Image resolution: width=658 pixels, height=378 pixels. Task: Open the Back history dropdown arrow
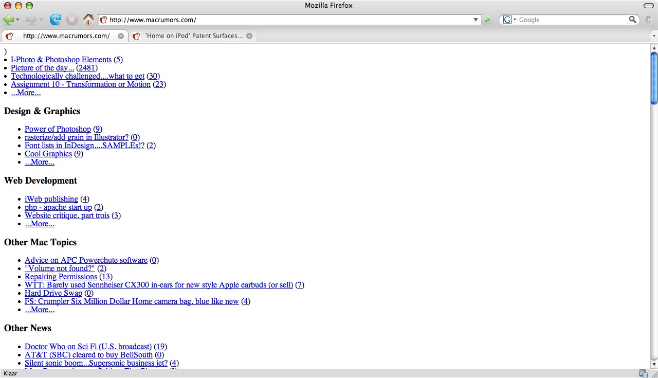(x=18, y=20)
